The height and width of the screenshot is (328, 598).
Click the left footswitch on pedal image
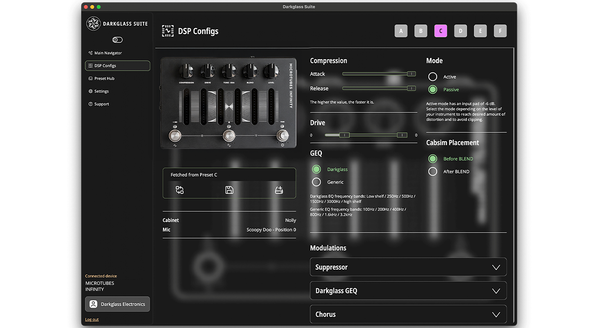(175, 136)
